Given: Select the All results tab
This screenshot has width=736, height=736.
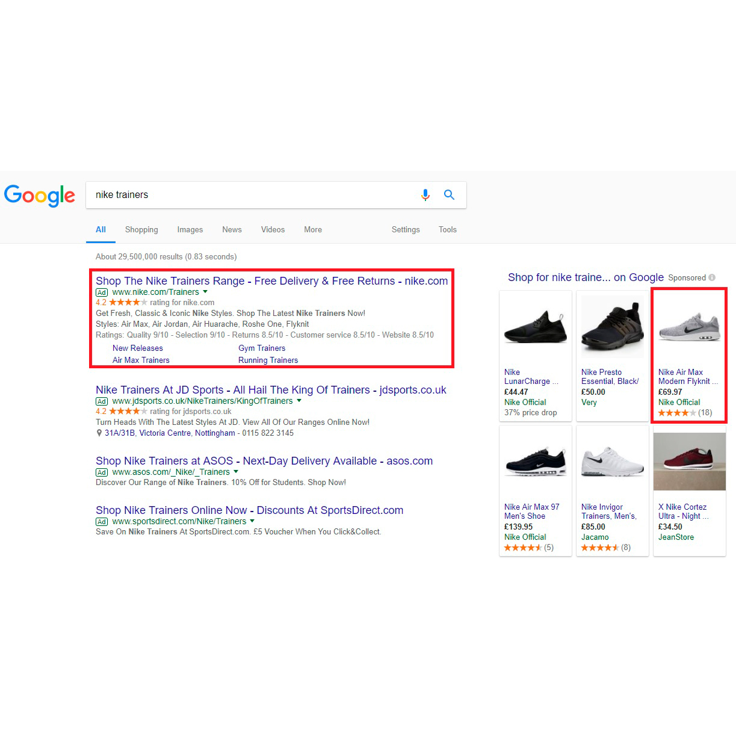Looking at the screenshot, I should 101,229.
